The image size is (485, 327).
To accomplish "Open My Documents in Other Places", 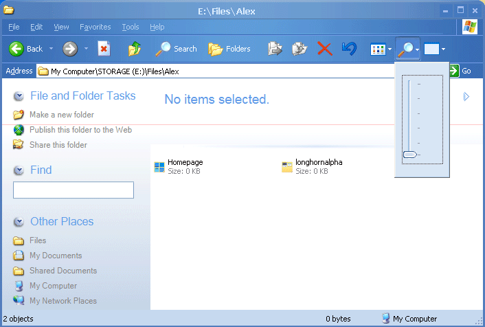I will 56,256.
